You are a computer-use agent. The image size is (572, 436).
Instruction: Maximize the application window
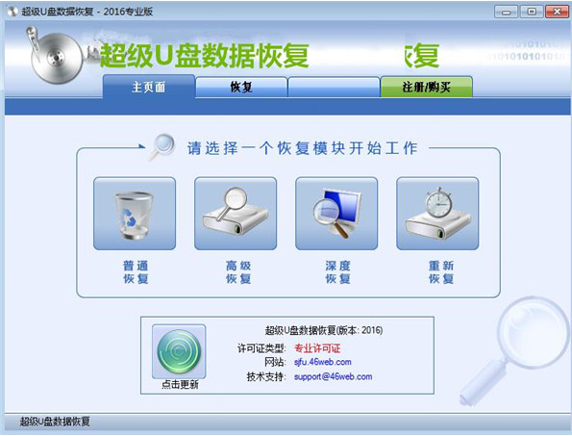[531, 13]
